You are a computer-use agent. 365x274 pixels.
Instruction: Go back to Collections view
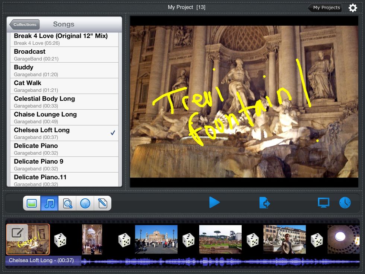coord(24,24)
